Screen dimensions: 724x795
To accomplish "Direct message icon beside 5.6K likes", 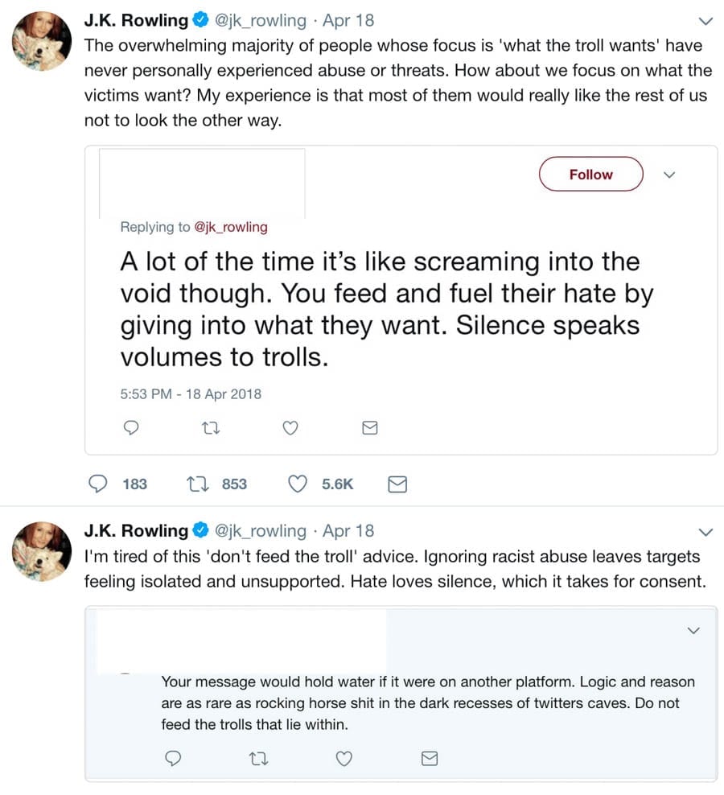I will (397, 484).
